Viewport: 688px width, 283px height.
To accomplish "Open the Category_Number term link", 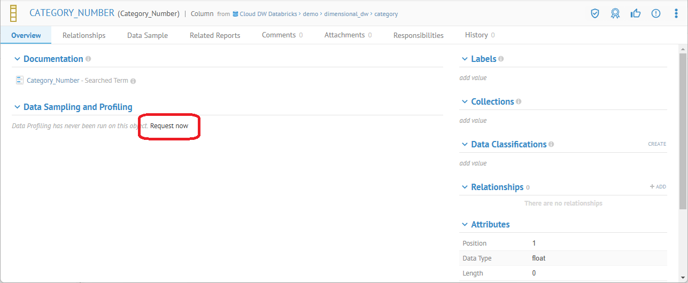I will pyautogui.click(x=53, y=81).
